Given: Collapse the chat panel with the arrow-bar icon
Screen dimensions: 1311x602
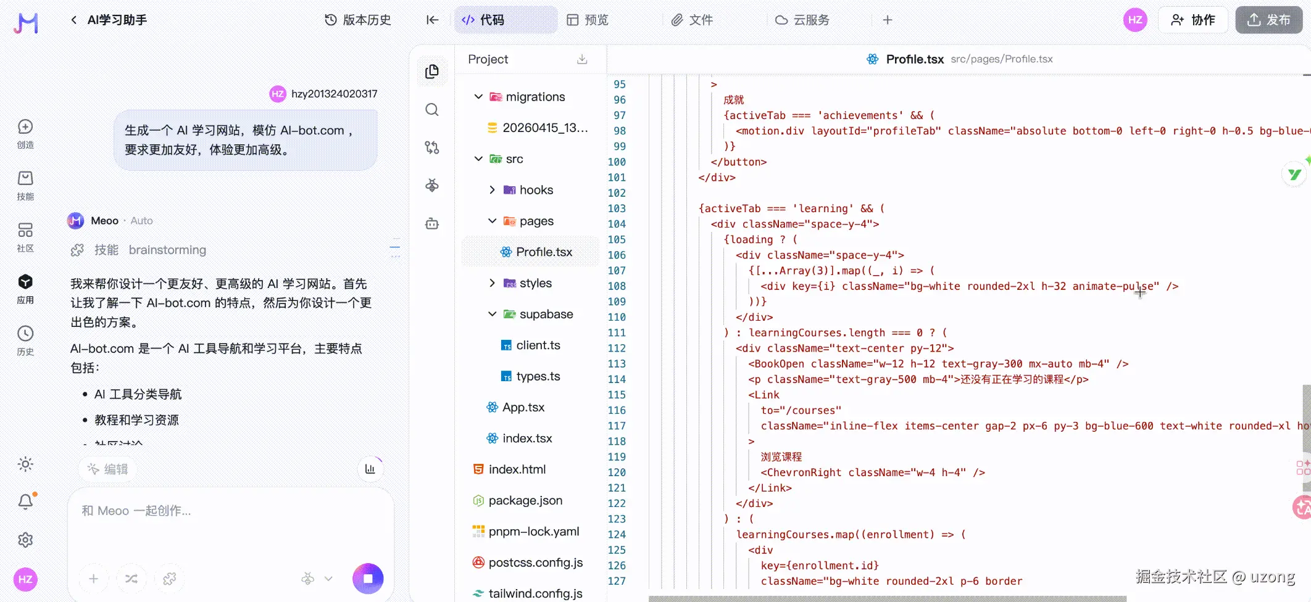Looking at the screenshot, I should [x=432, y=20].
